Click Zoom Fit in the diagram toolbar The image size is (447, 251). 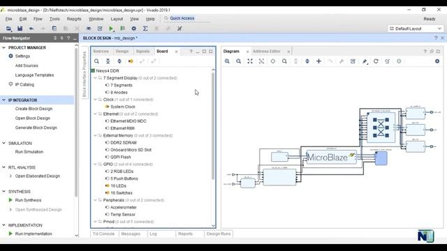[x=250, y=61]
